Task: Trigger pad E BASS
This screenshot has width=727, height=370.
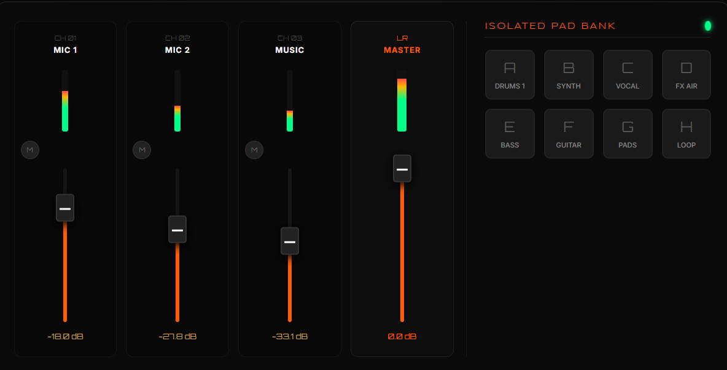Action: pos(510,134)
